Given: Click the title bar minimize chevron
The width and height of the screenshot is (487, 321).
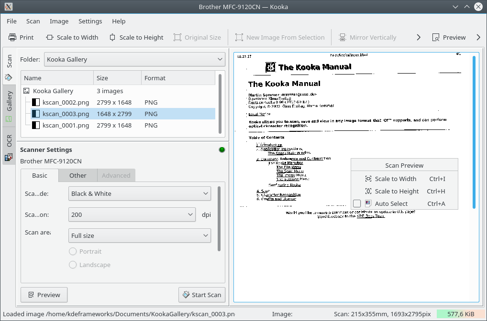Looking at the screenshot, I should click(x=455, y=7).
